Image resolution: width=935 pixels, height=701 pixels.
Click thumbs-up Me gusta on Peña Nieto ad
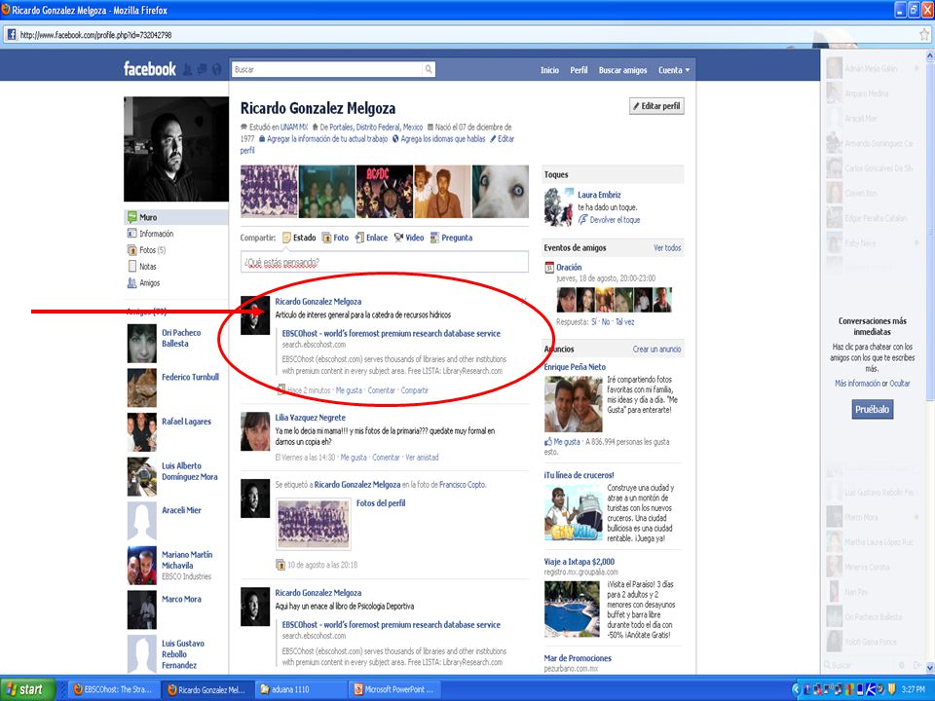pos(548,442)
